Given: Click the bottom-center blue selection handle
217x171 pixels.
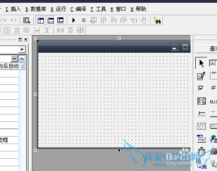Looking at the screenshot, I should (x=119, y=151).
